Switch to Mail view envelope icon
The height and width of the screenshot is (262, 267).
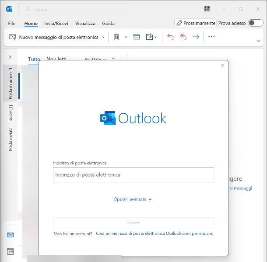coord(10,235)
